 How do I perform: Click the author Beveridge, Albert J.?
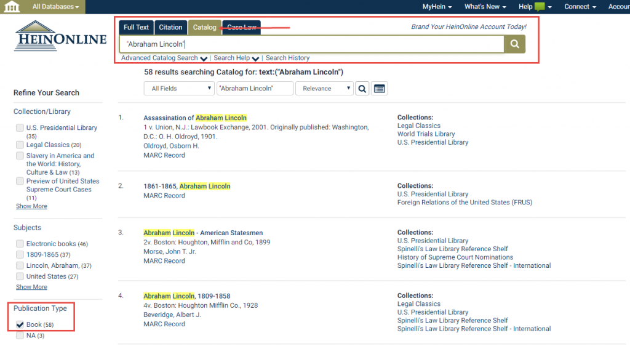(x=172, y=315)
